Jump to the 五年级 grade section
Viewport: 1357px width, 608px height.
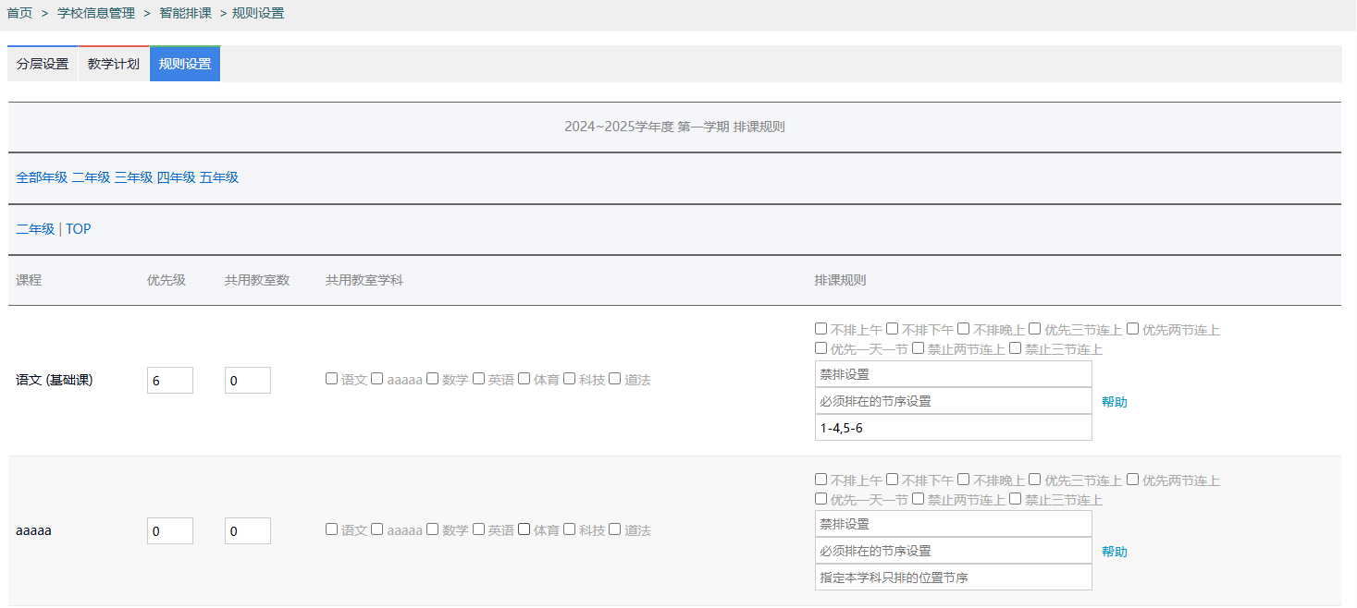(219, 177)
